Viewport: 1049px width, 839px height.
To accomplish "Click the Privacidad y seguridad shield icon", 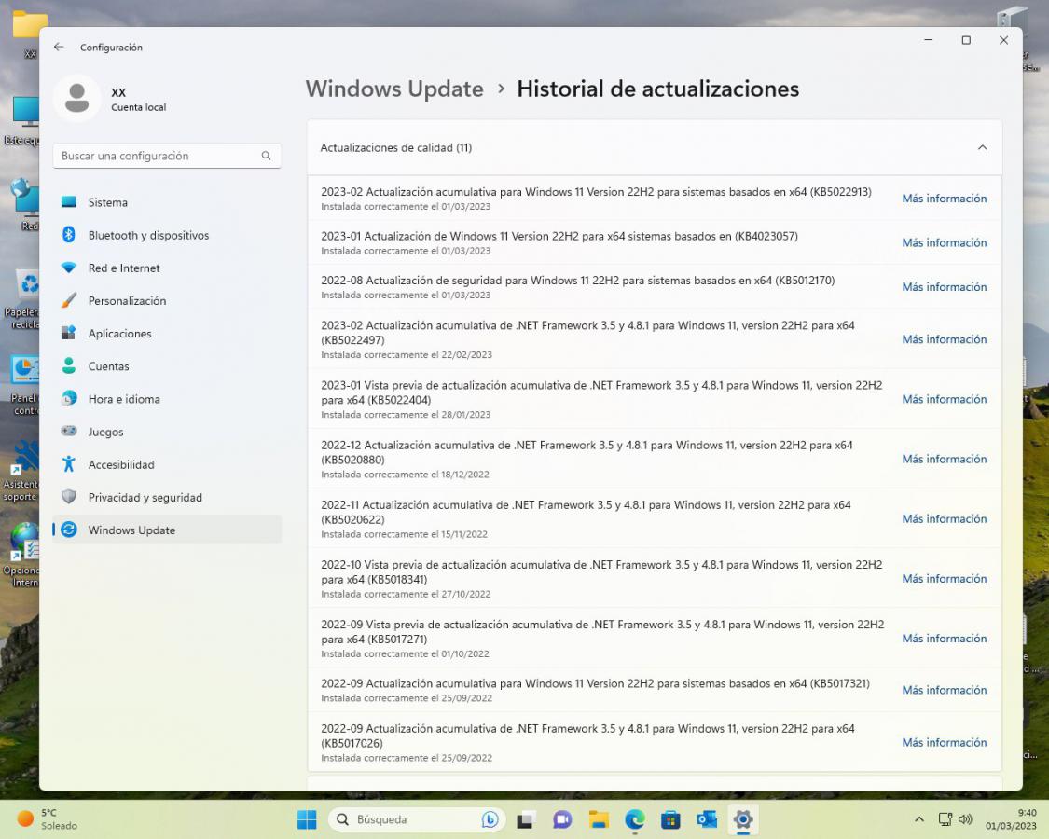I will [x=69, y=497].
